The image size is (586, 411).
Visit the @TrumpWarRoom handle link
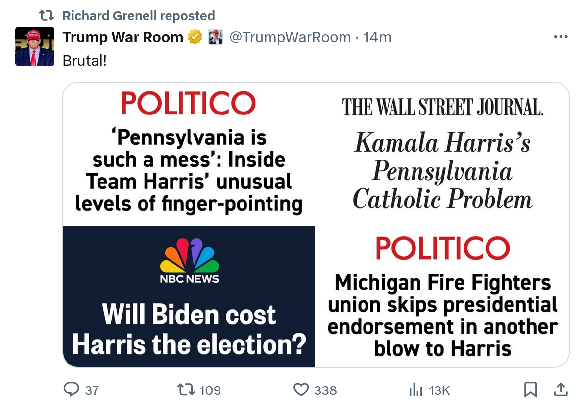point(290,37)
